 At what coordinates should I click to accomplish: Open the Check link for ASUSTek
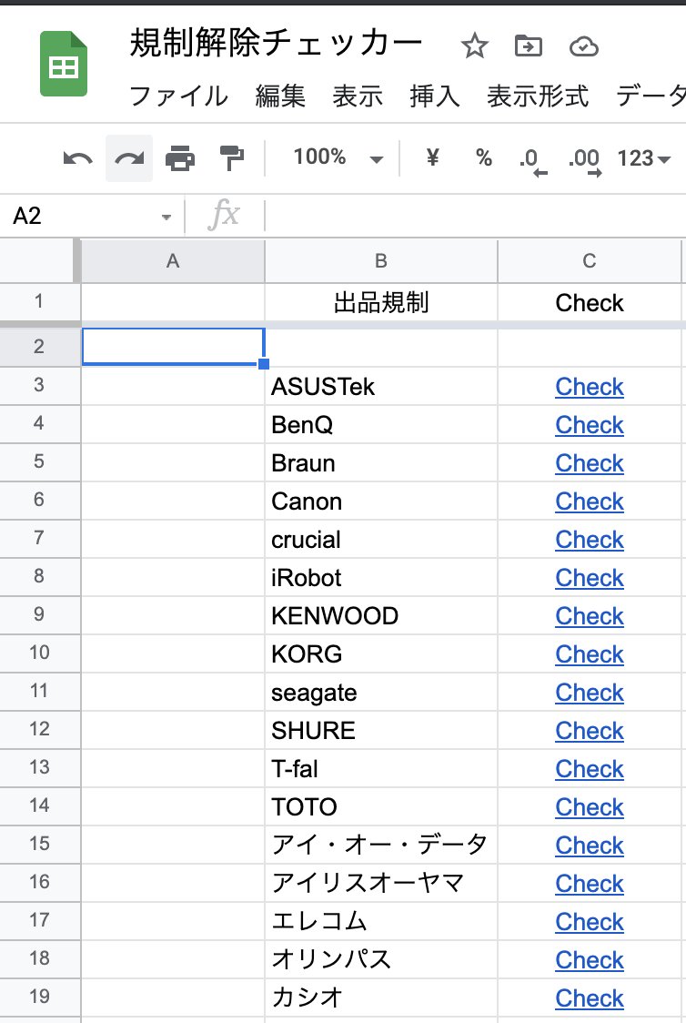[590, 387]
